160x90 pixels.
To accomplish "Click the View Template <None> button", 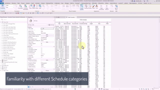I will click(x=47, y=70).
